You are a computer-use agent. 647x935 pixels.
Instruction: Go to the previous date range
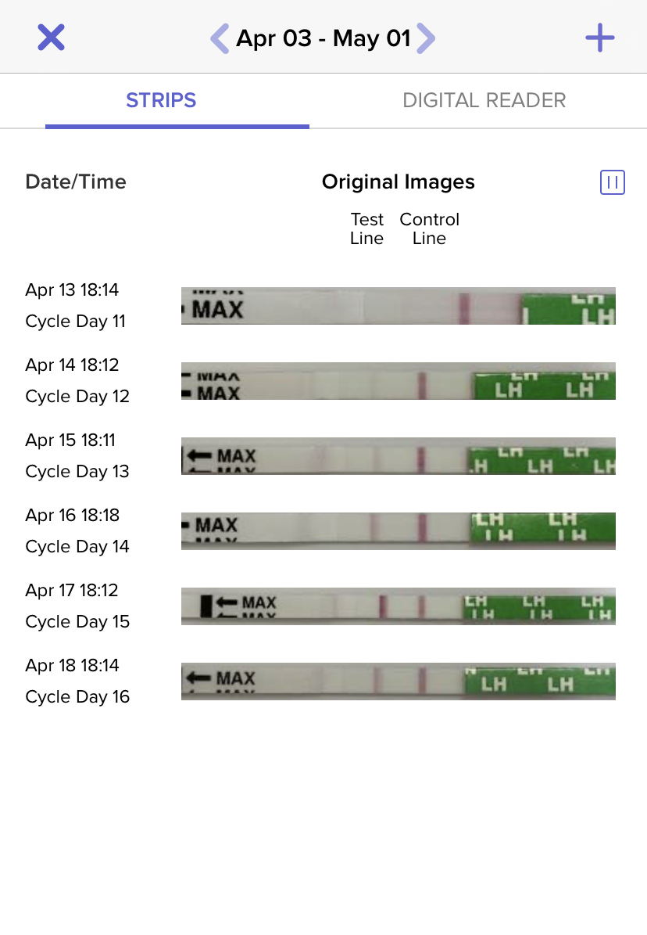220,38
